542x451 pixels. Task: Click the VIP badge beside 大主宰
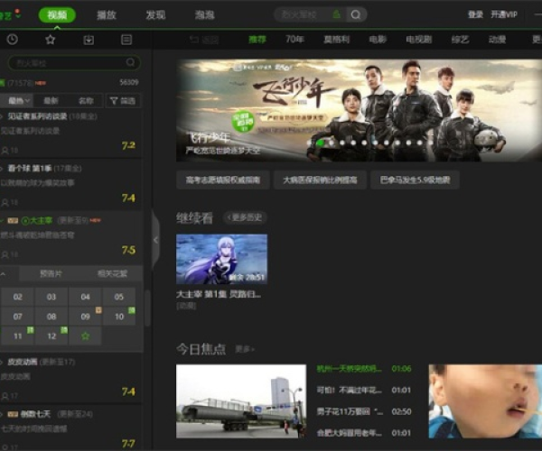13,220
